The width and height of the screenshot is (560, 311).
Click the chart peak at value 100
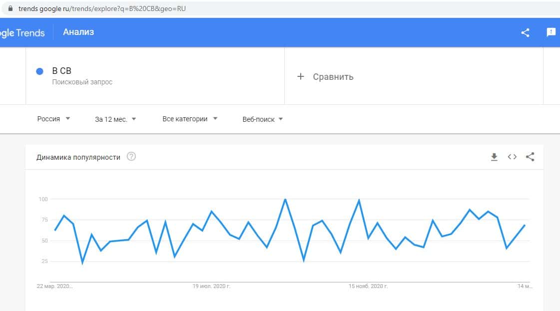[x=285, y=200]
